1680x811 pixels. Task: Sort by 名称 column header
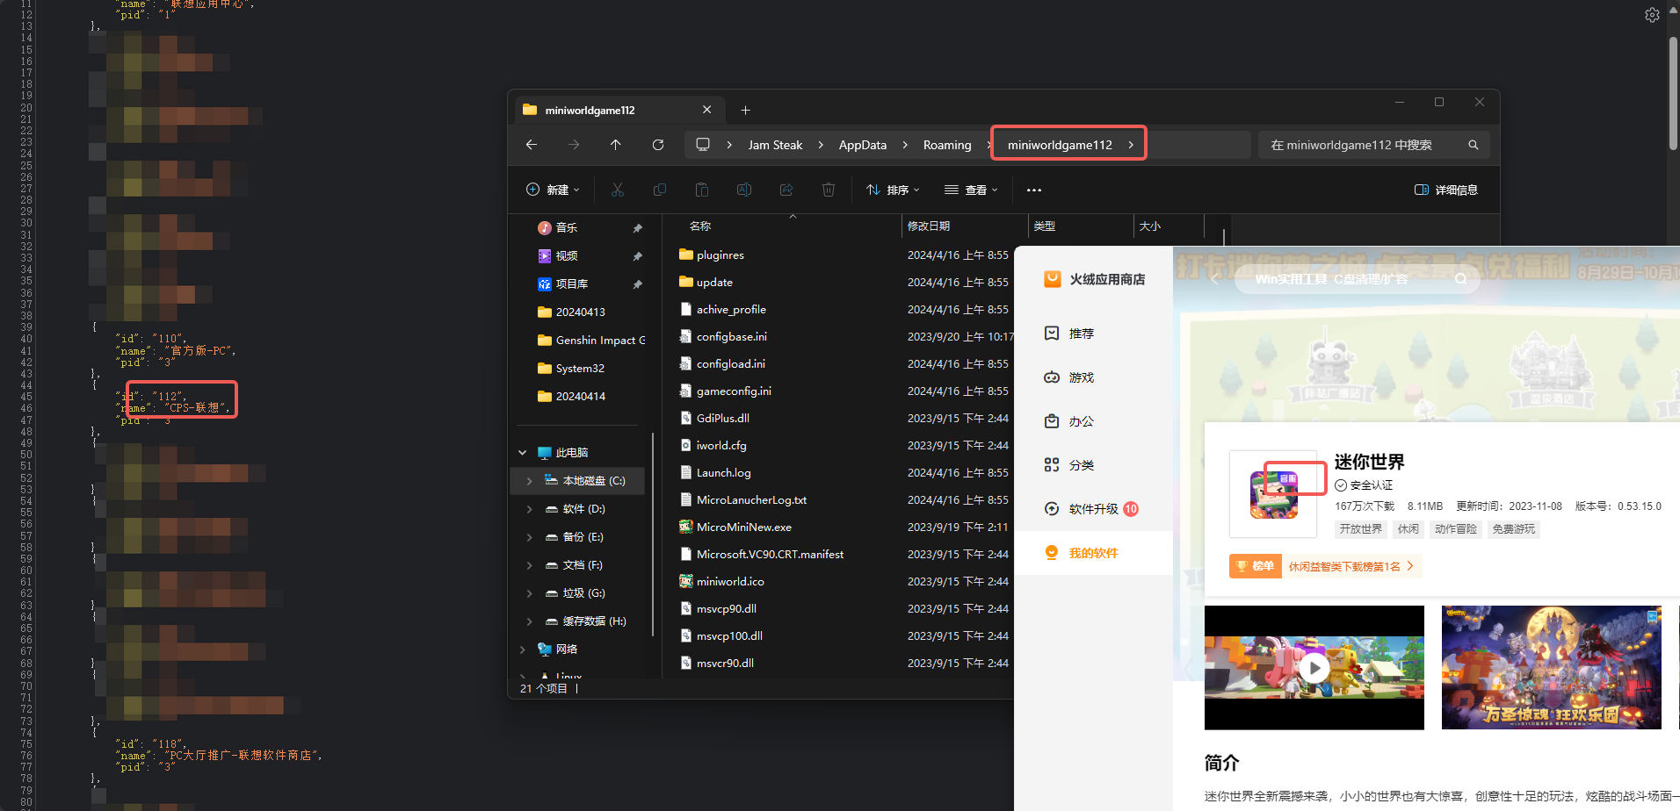click(700, 226)
